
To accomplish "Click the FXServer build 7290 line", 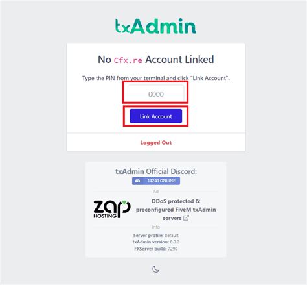I will pos(156,249).
